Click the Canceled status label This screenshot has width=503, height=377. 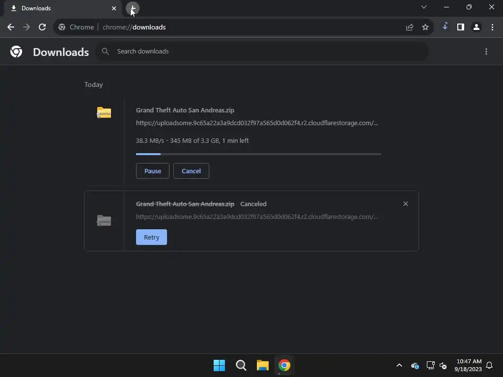tap(253, 204)
